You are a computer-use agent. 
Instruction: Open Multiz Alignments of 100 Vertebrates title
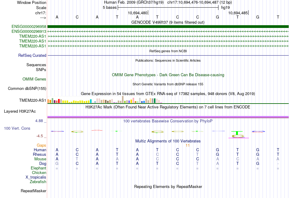[x=168, y=141]
